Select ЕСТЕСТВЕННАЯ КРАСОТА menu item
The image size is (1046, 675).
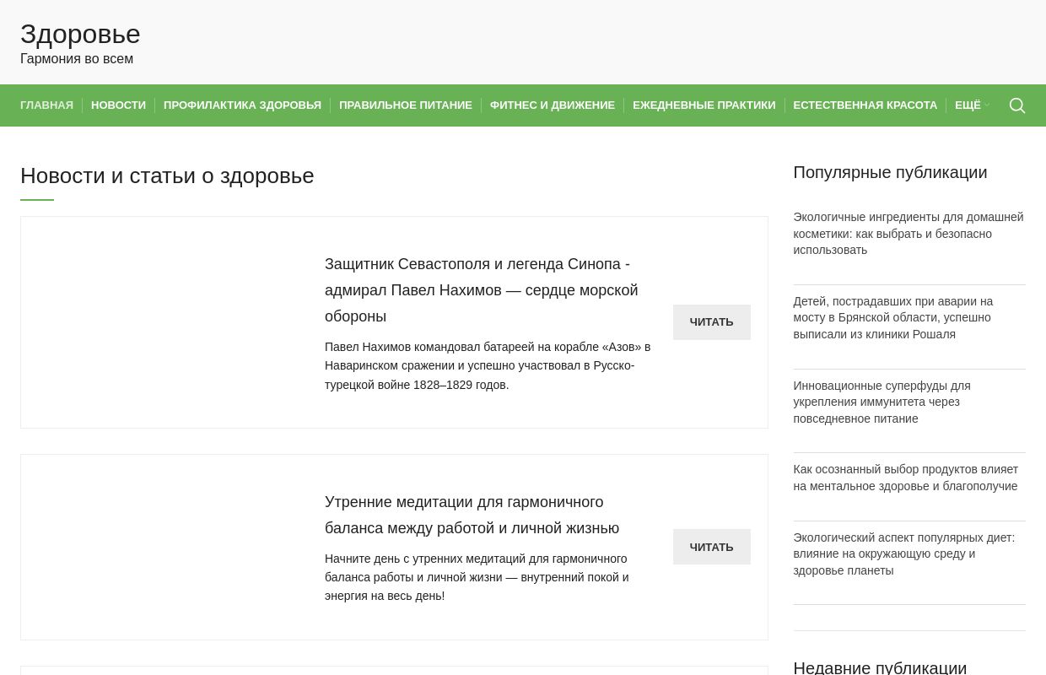tap(865, 105)
